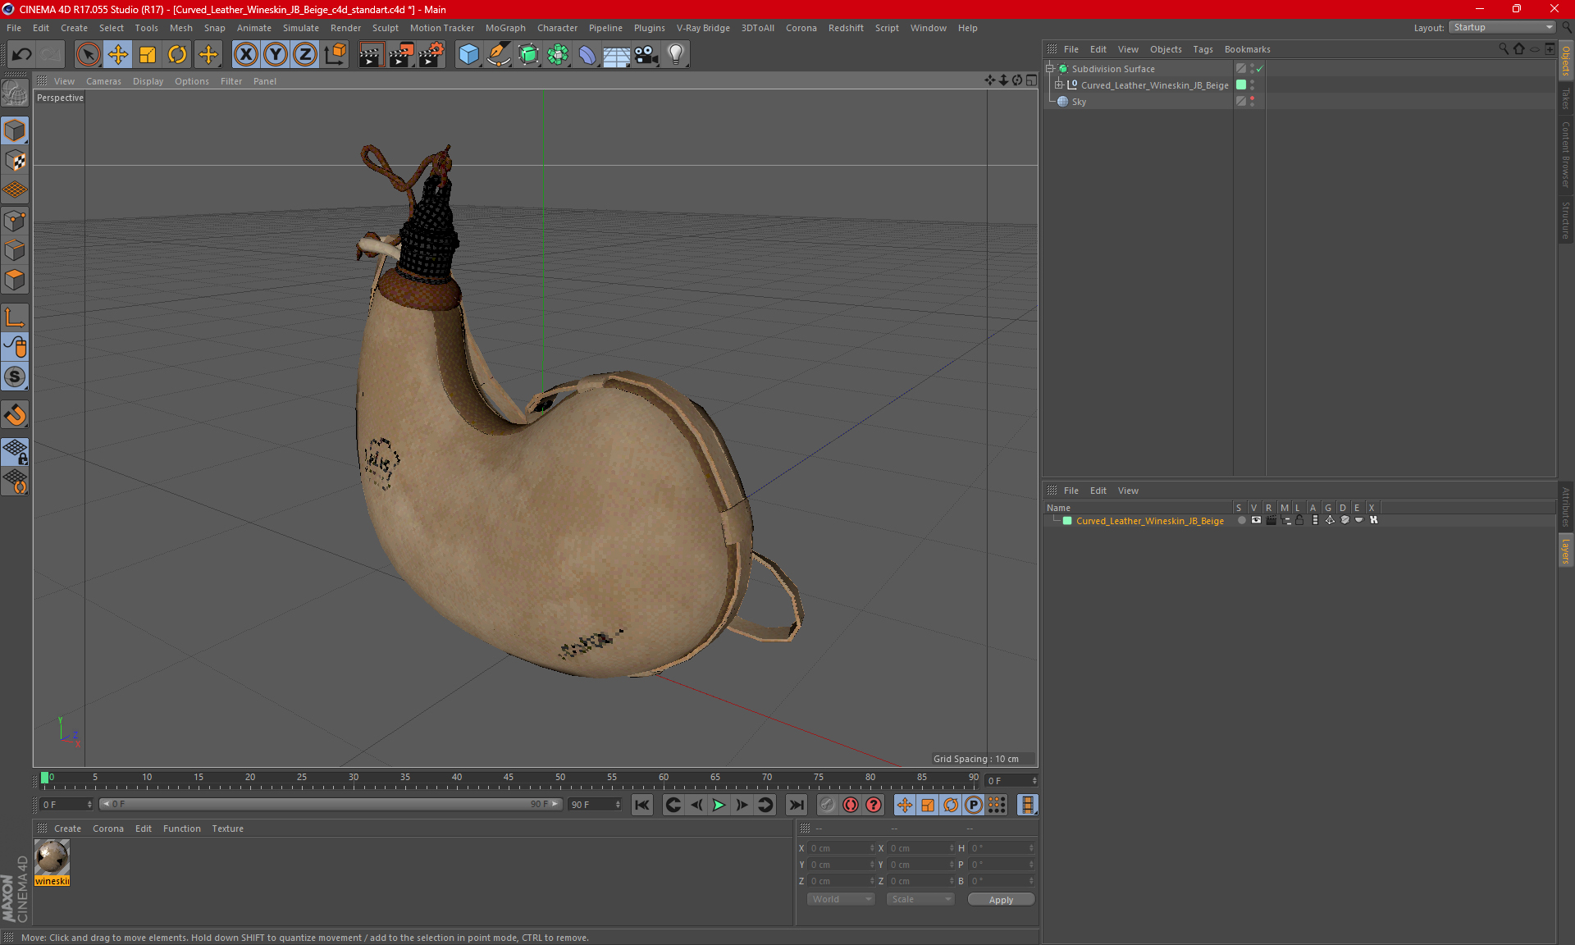The height and width of the screenshot is (945, 1575).
Task: Click the Record Active Objects button
Action: click(827, 805)
